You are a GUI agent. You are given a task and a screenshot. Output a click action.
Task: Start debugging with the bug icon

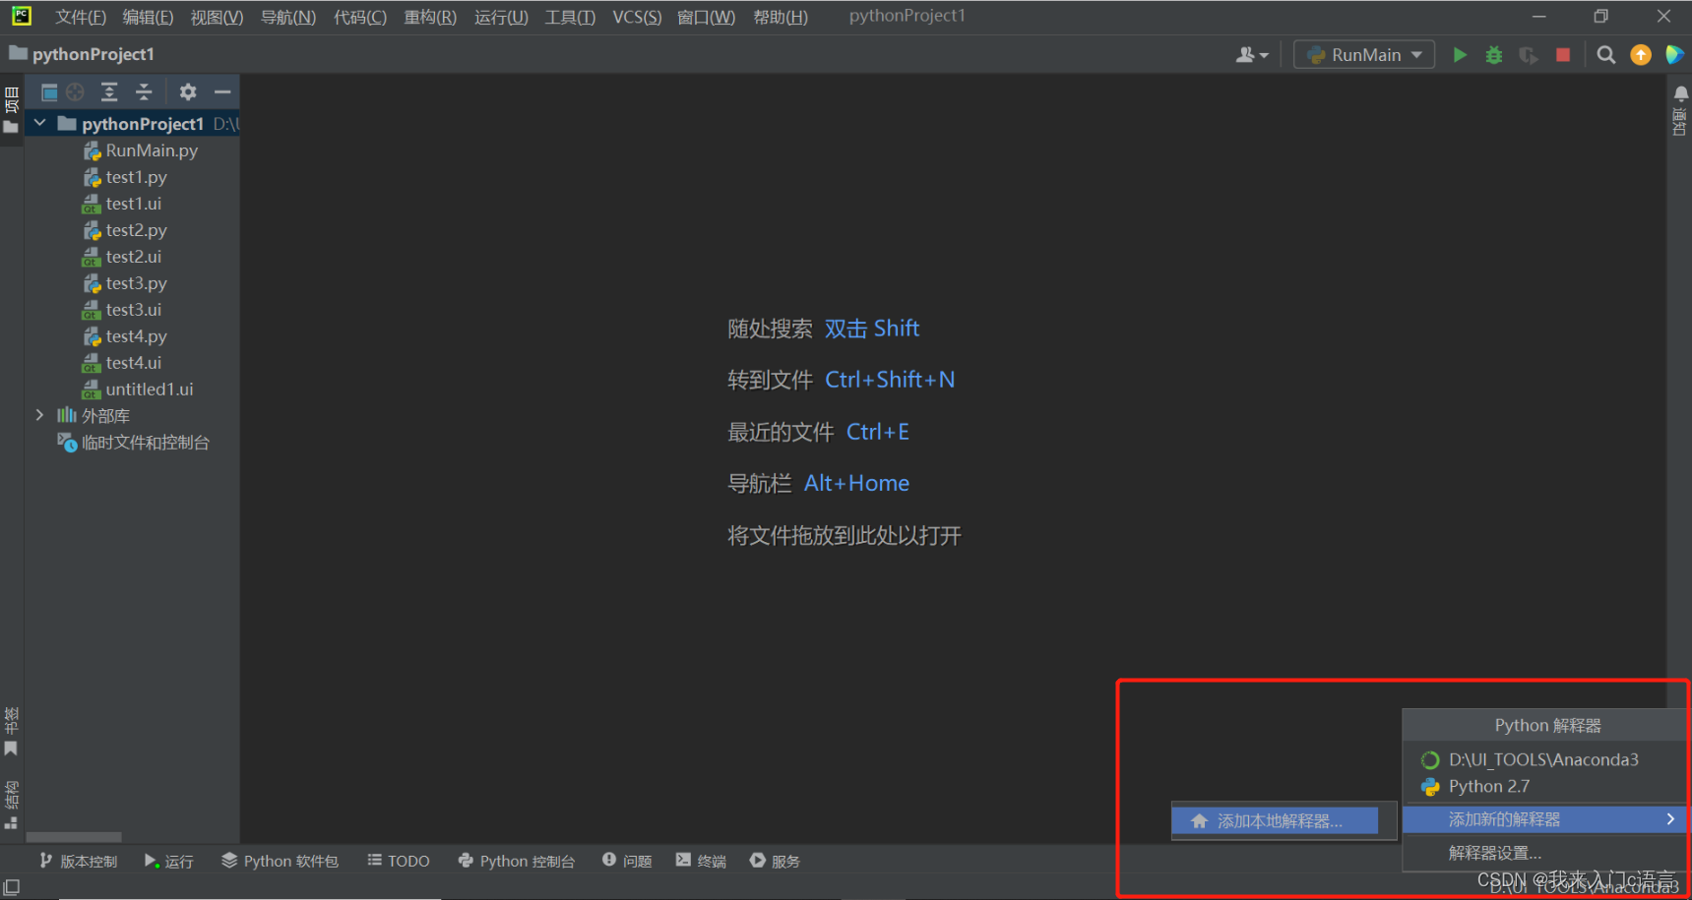[1494, 55]
